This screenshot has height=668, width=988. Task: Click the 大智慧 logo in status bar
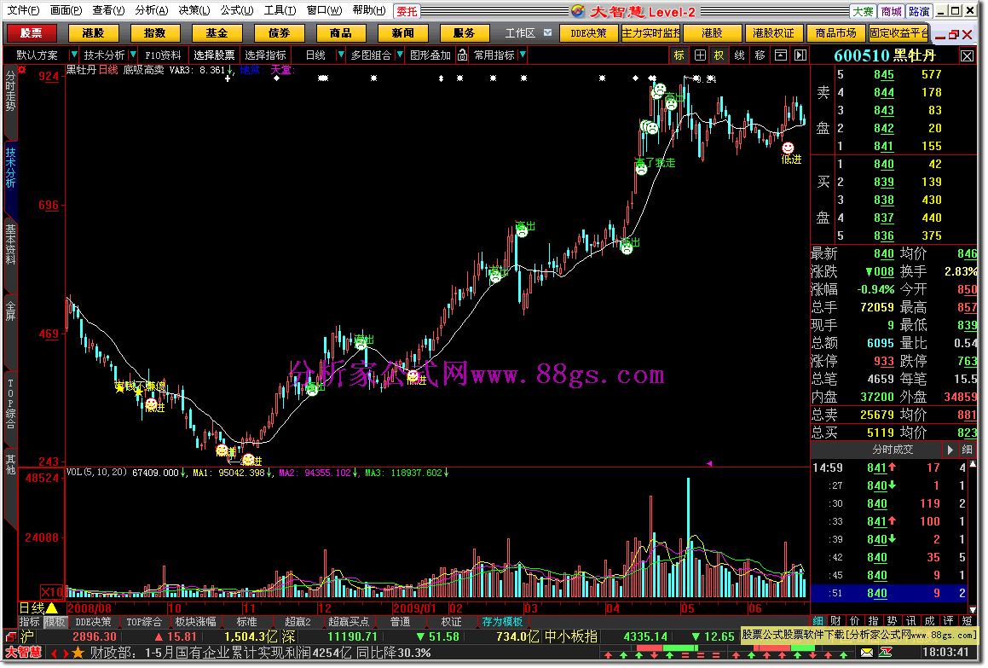point(23,653)
